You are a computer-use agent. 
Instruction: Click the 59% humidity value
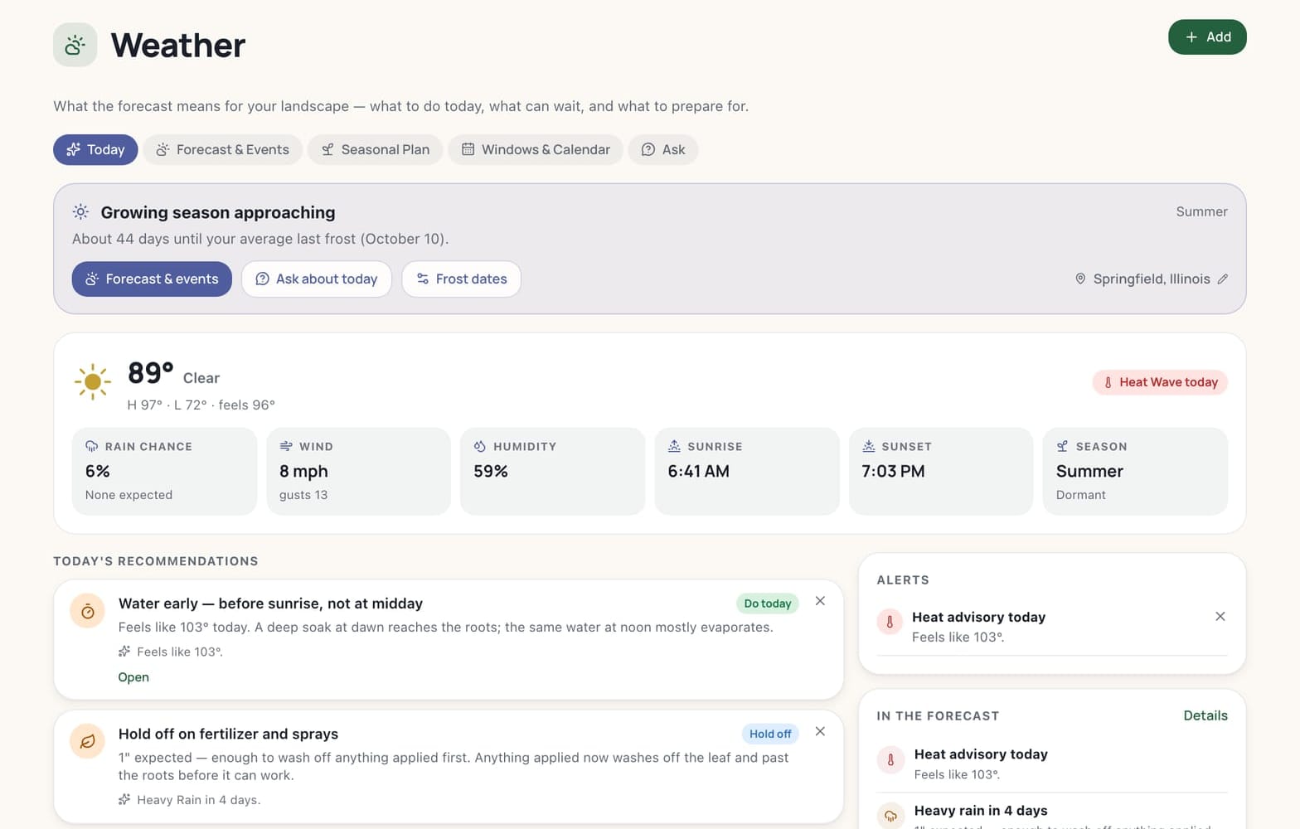pyautogui.click(x=491, y=471)
